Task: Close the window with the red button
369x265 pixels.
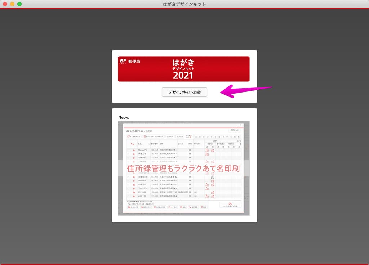Action: pos(5,4)
